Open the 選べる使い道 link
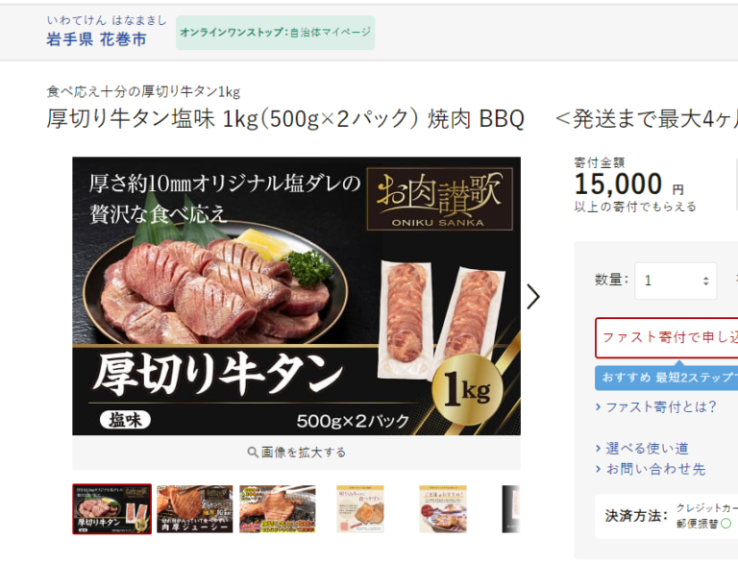The width and height of the screenshot is (738, 588). pyautogui.click(x=647, y=449)
